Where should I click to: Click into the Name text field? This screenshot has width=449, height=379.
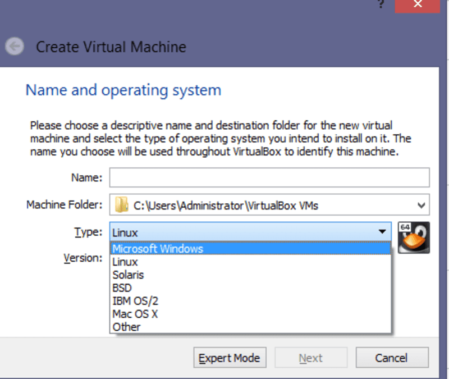tap(269, 177)
